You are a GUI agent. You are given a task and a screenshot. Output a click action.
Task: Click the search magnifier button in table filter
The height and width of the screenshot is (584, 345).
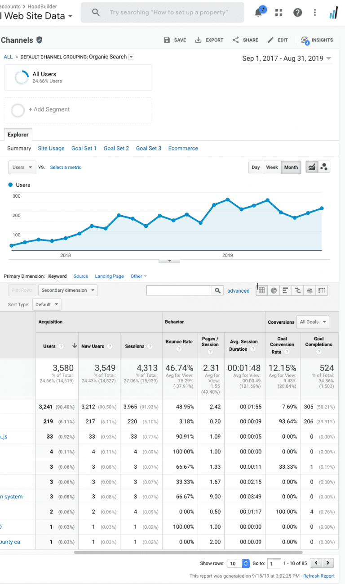click(217, 291)
